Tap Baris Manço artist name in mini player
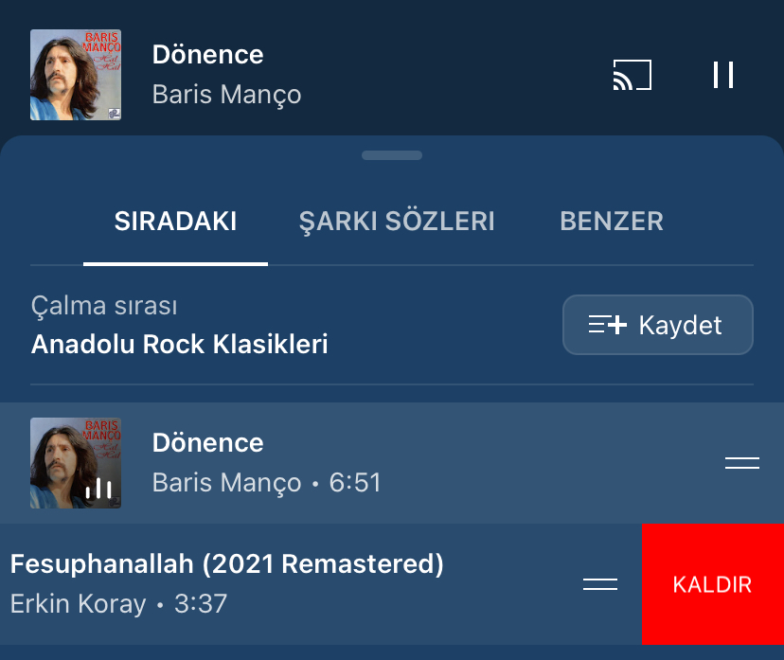 (x=227, y=95)
